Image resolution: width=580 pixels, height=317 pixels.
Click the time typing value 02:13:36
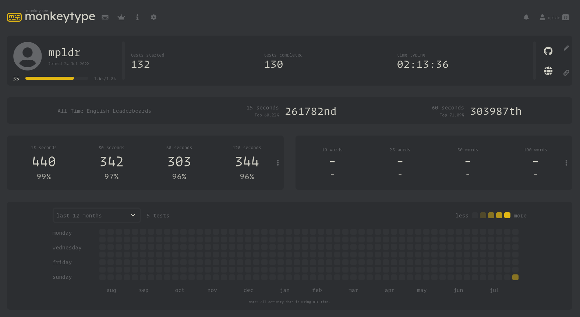tap(422, 65)
